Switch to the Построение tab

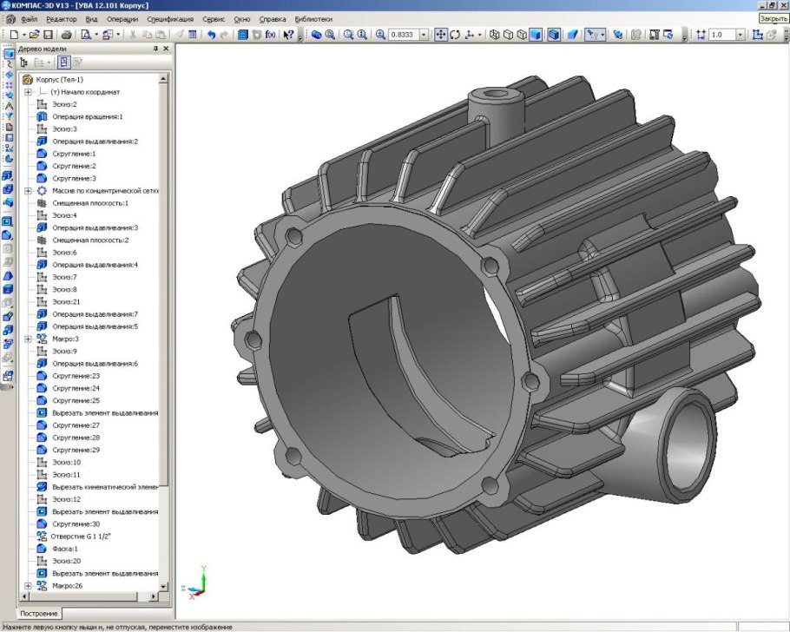37,613
